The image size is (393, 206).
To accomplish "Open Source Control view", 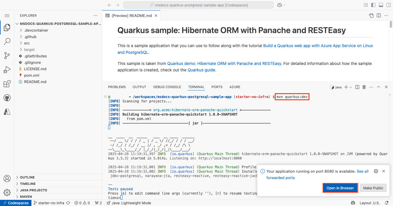I will [7, 56].
